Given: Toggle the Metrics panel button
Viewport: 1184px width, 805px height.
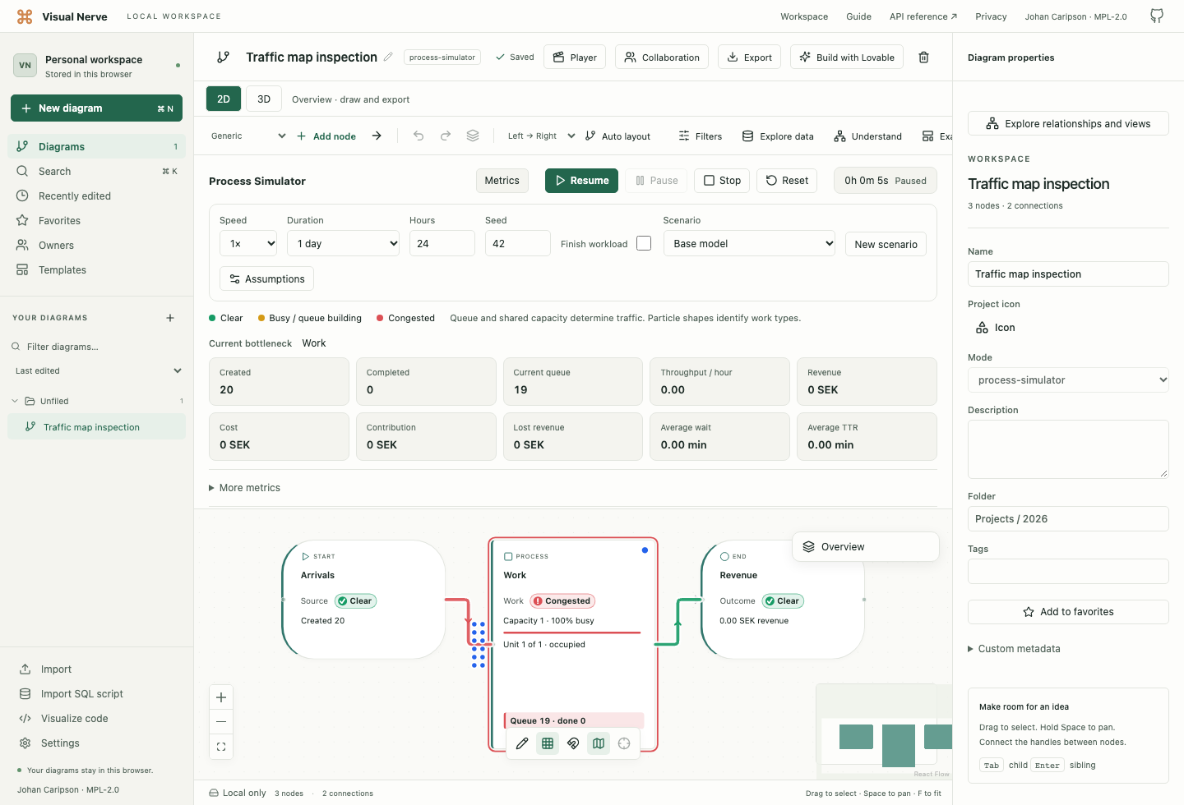Looking at the screenshot, I should coord(502,181).
